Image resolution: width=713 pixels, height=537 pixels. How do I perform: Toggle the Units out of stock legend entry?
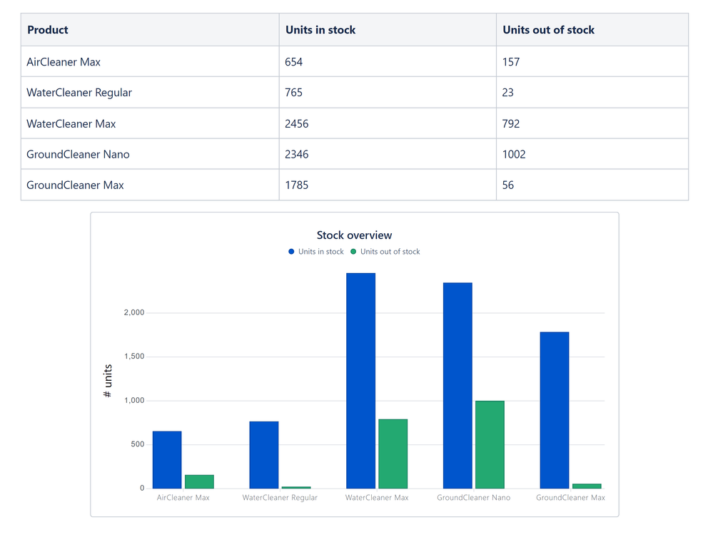tap(390, 251)
